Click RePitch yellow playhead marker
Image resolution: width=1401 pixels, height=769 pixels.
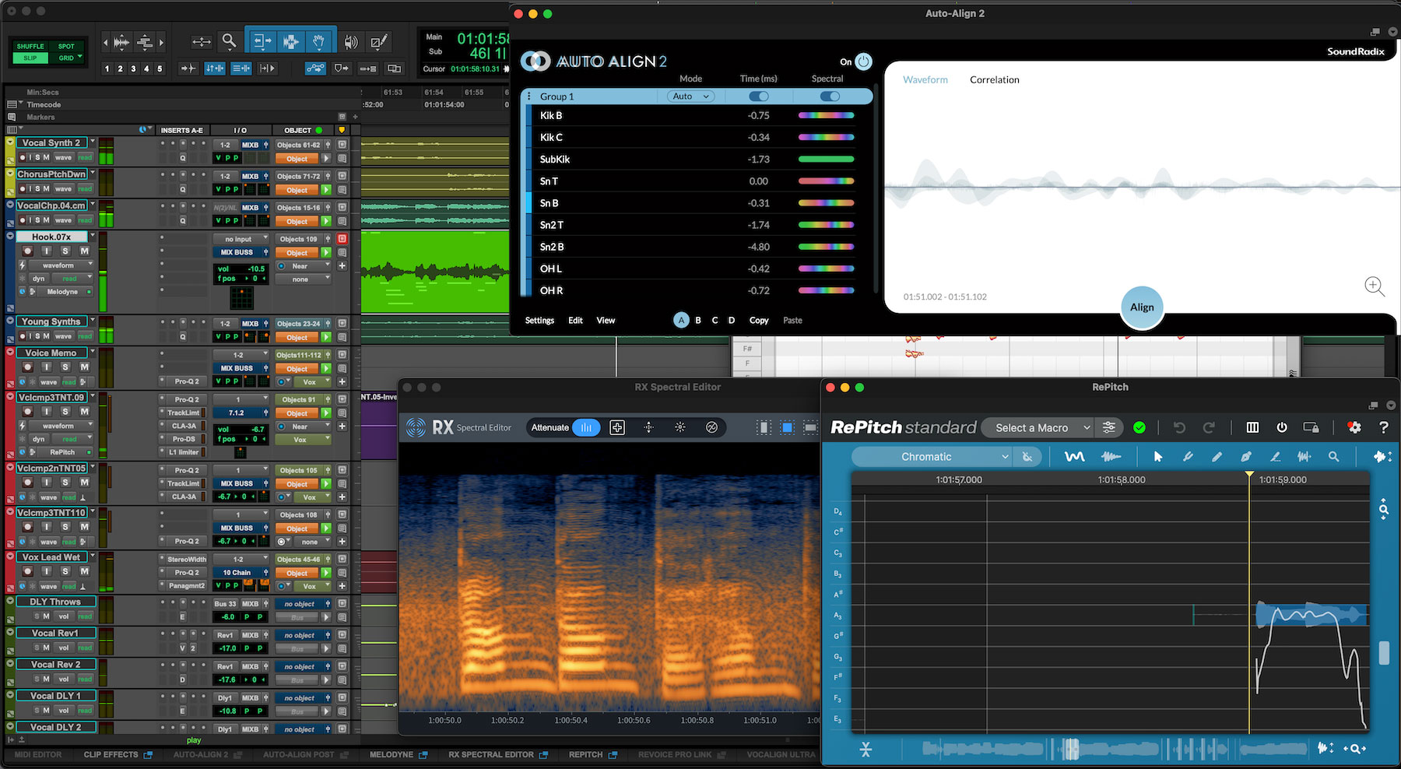pos(1249,474)
